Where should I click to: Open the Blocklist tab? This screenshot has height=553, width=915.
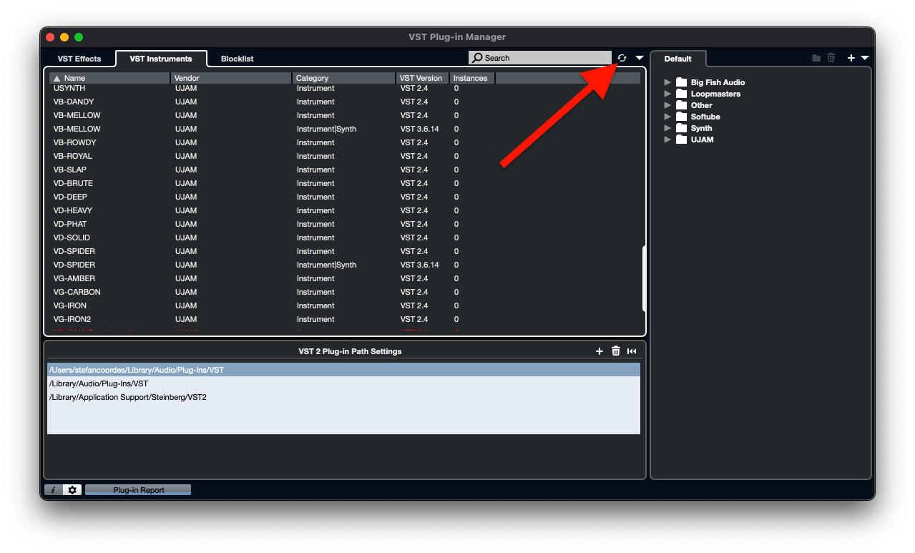pos(237,59)
